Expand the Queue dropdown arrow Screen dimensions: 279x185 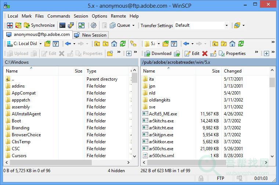133,26
